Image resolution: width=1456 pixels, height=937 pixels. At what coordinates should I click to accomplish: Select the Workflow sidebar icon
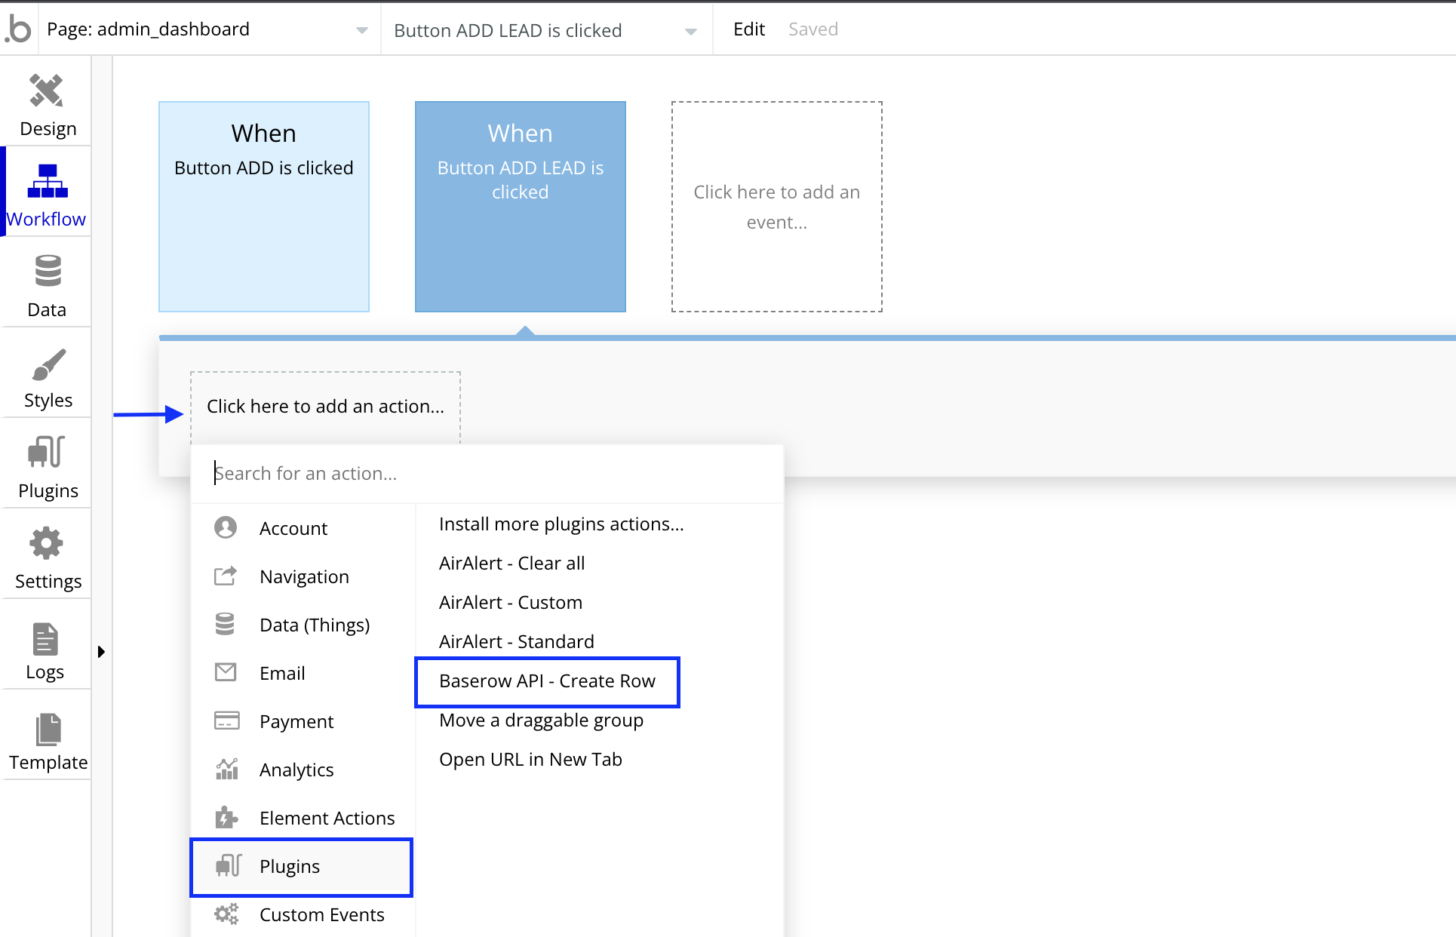click(x=46, y=192)
